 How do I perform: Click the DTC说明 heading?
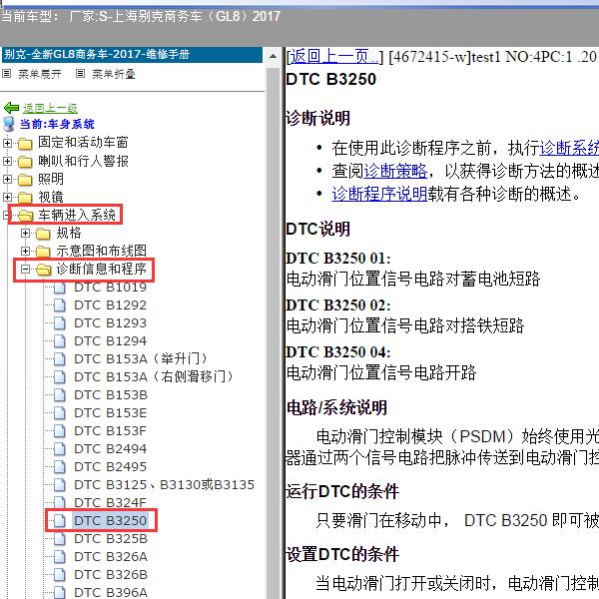317,230
